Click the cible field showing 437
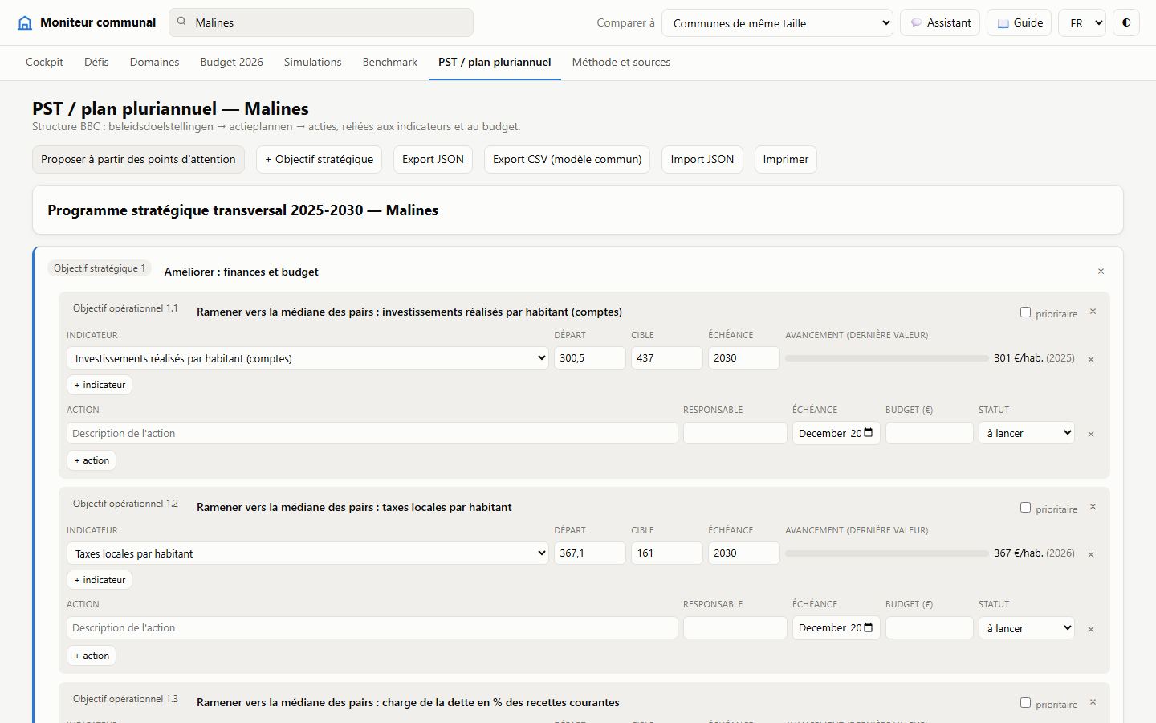 coord(666,358)
